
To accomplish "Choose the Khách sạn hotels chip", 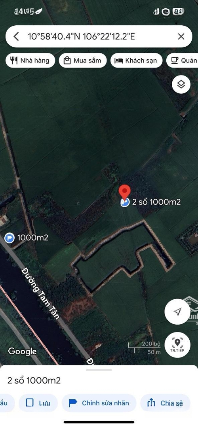I will [x=136, y=60].
